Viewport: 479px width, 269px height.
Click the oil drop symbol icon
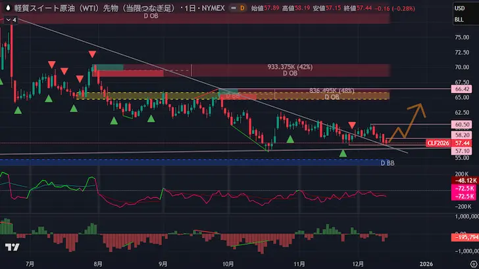pos(7,7)
